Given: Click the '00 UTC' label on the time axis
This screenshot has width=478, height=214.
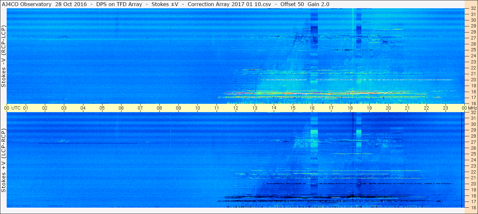Looking at the screenshot, I should pyautogui.click(x=12, y=108).
